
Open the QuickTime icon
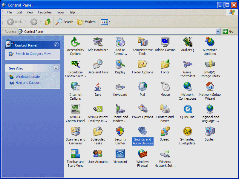pos(187,109)
